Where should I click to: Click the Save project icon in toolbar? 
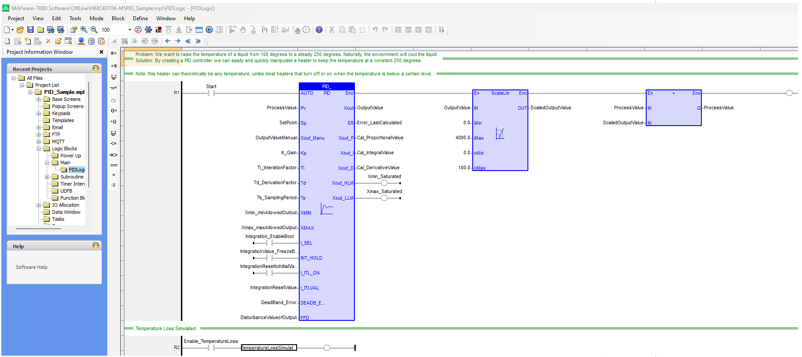[x=30, y=30]
